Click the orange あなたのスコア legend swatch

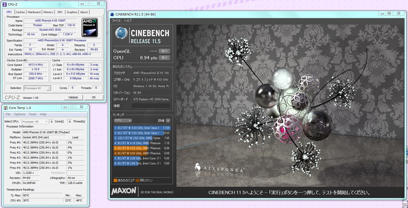click(x=115, y=181)
